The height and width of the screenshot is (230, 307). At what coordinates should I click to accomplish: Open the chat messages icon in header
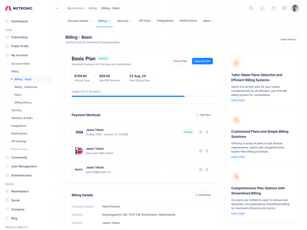[273, 8]
